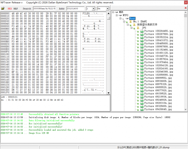Viewport: 188px width, 149px height.
Task: Click the JPG folder icon
Action: (138, 28)
